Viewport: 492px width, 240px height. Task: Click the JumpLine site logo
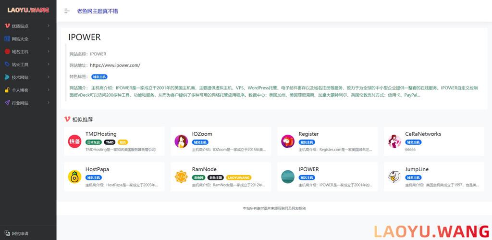[x=394, y=177]
